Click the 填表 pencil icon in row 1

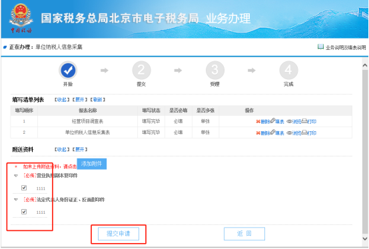point(272,121)
